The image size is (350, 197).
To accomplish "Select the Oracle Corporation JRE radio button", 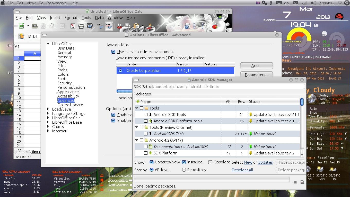I will (x=120, y=70).
